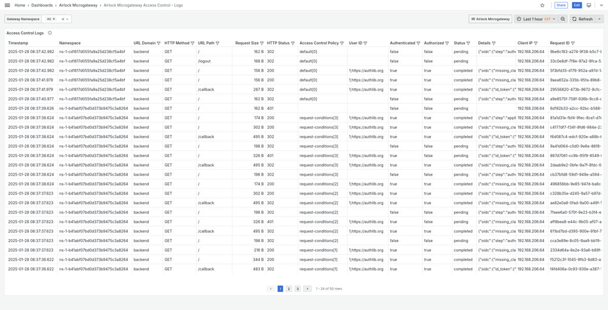Go to page 2 of results
Screen dimensions: 608x310
[x=289, y=289]
